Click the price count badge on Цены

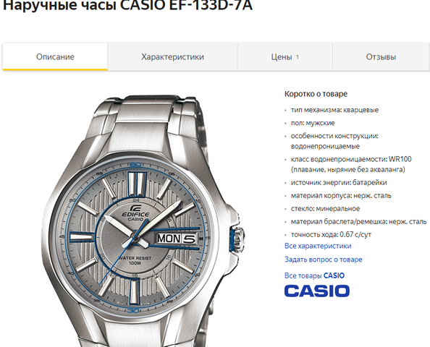pos(297,57)
